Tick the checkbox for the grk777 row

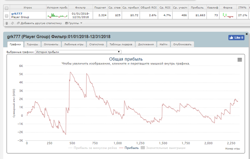coord(6,16)
